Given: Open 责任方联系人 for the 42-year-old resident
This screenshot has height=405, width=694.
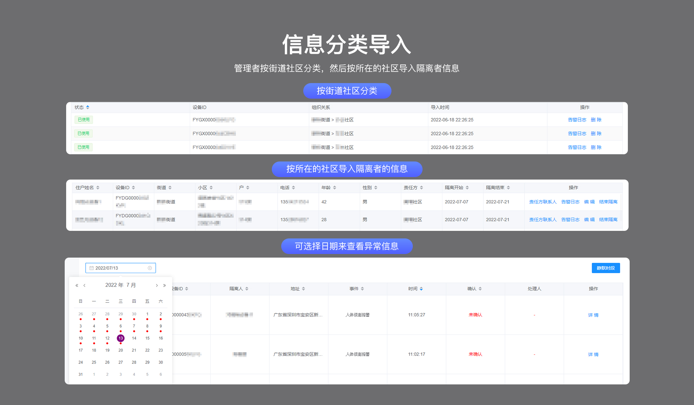Looking at the screenshot, I should point(543,202).
